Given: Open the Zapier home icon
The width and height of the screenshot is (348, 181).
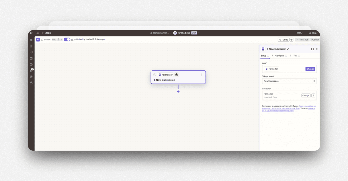Looking at the screenshot, I should click(31, 33).
